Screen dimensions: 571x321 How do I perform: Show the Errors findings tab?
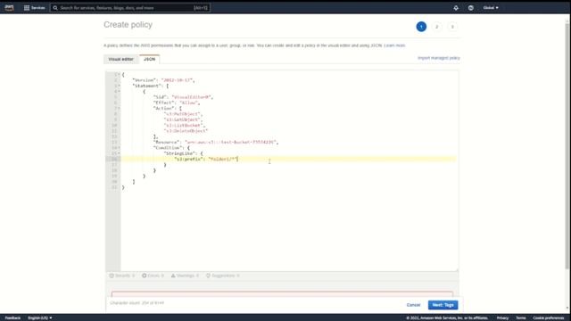[153, 276]
